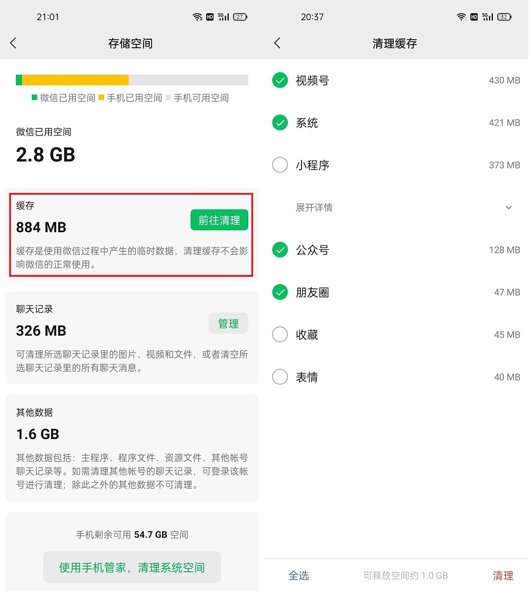Screen dimensions: 529x591
Task: Tap the HD icon in the left status bar
Action: (x=210, y=17)
